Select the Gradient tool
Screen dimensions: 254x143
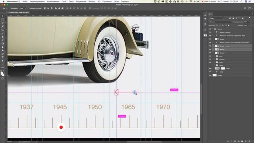(2, 44)
